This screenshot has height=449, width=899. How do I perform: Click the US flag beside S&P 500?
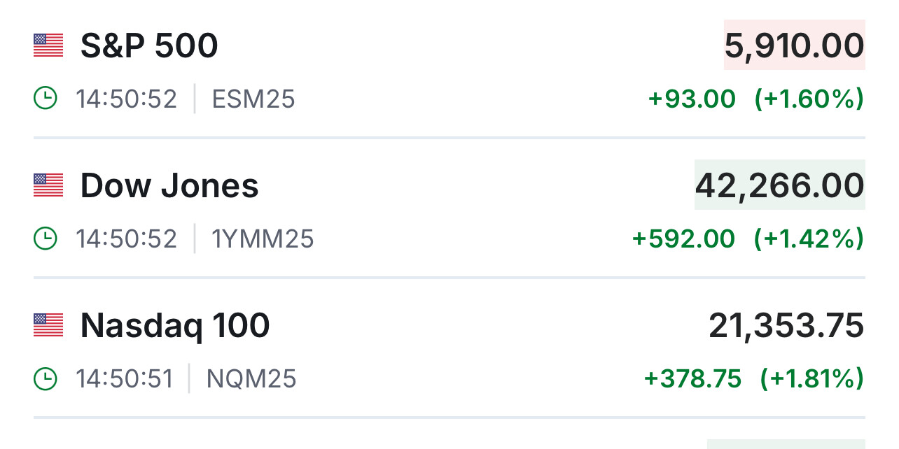pos(48,45)
